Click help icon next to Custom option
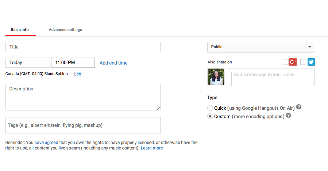This screenshot has width=328, height=171. click(289, 116)
